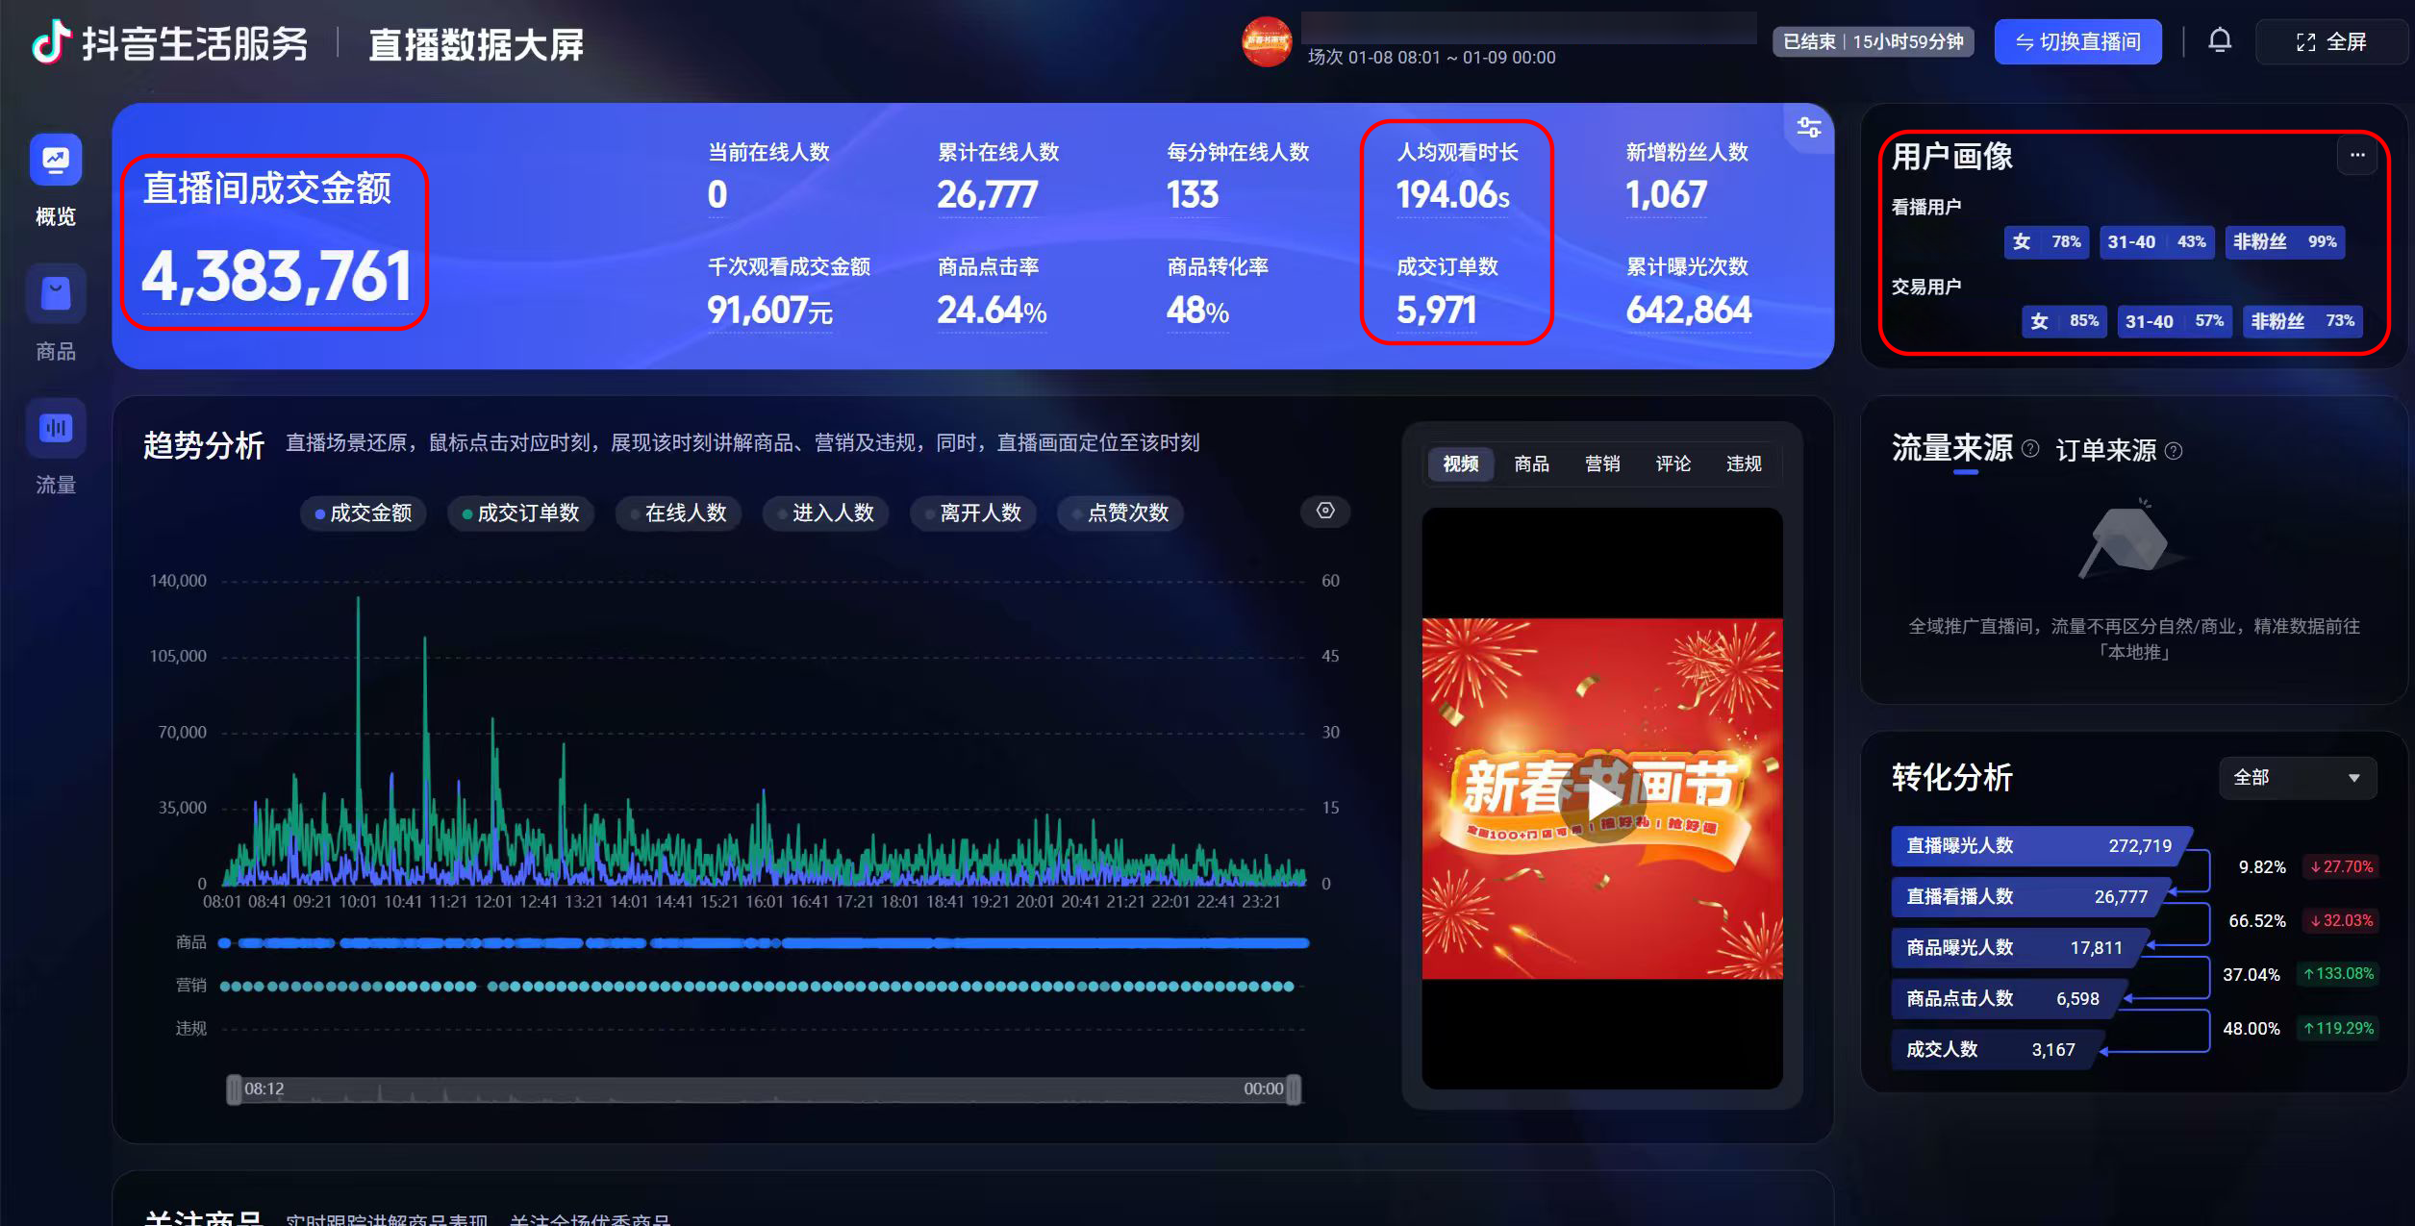This screenshot has height=1226, width=2415.
Task: Click the timeline left handle at 08:12
Action: click(x=234, y=1089)
